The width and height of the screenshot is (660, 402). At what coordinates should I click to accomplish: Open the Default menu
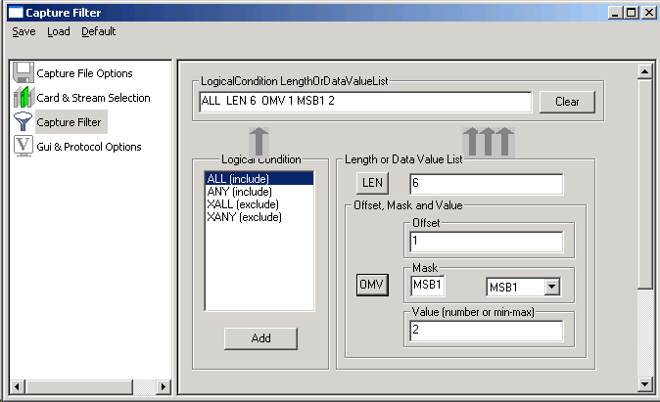99,31
